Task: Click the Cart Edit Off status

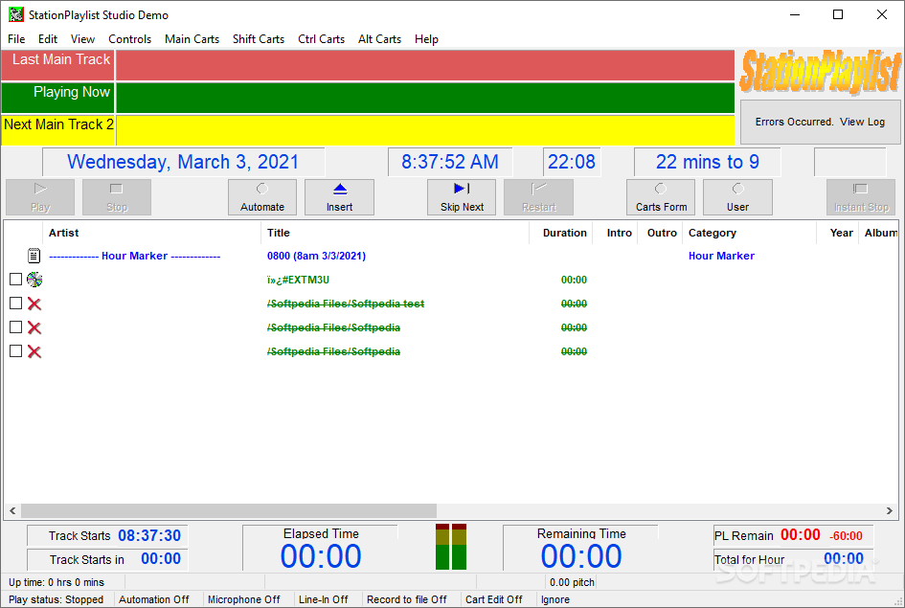Action: click(493, 599)
